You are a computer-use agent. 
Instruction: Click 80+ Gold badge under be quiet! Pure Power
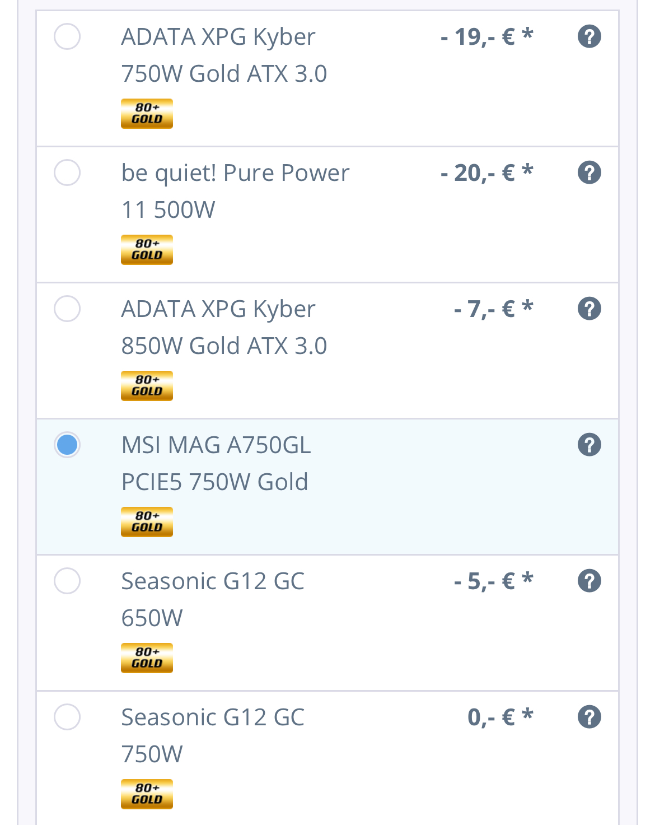pyautogui.click(x=147, y=250)
